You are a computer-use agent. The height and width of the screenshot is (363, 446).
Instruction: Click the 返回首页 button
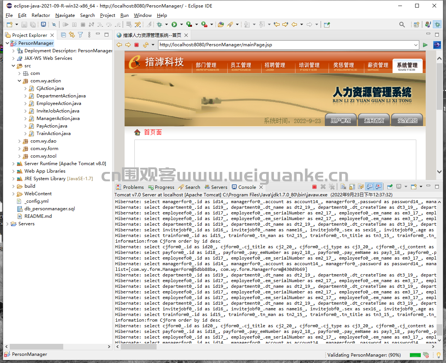[374, 120]
